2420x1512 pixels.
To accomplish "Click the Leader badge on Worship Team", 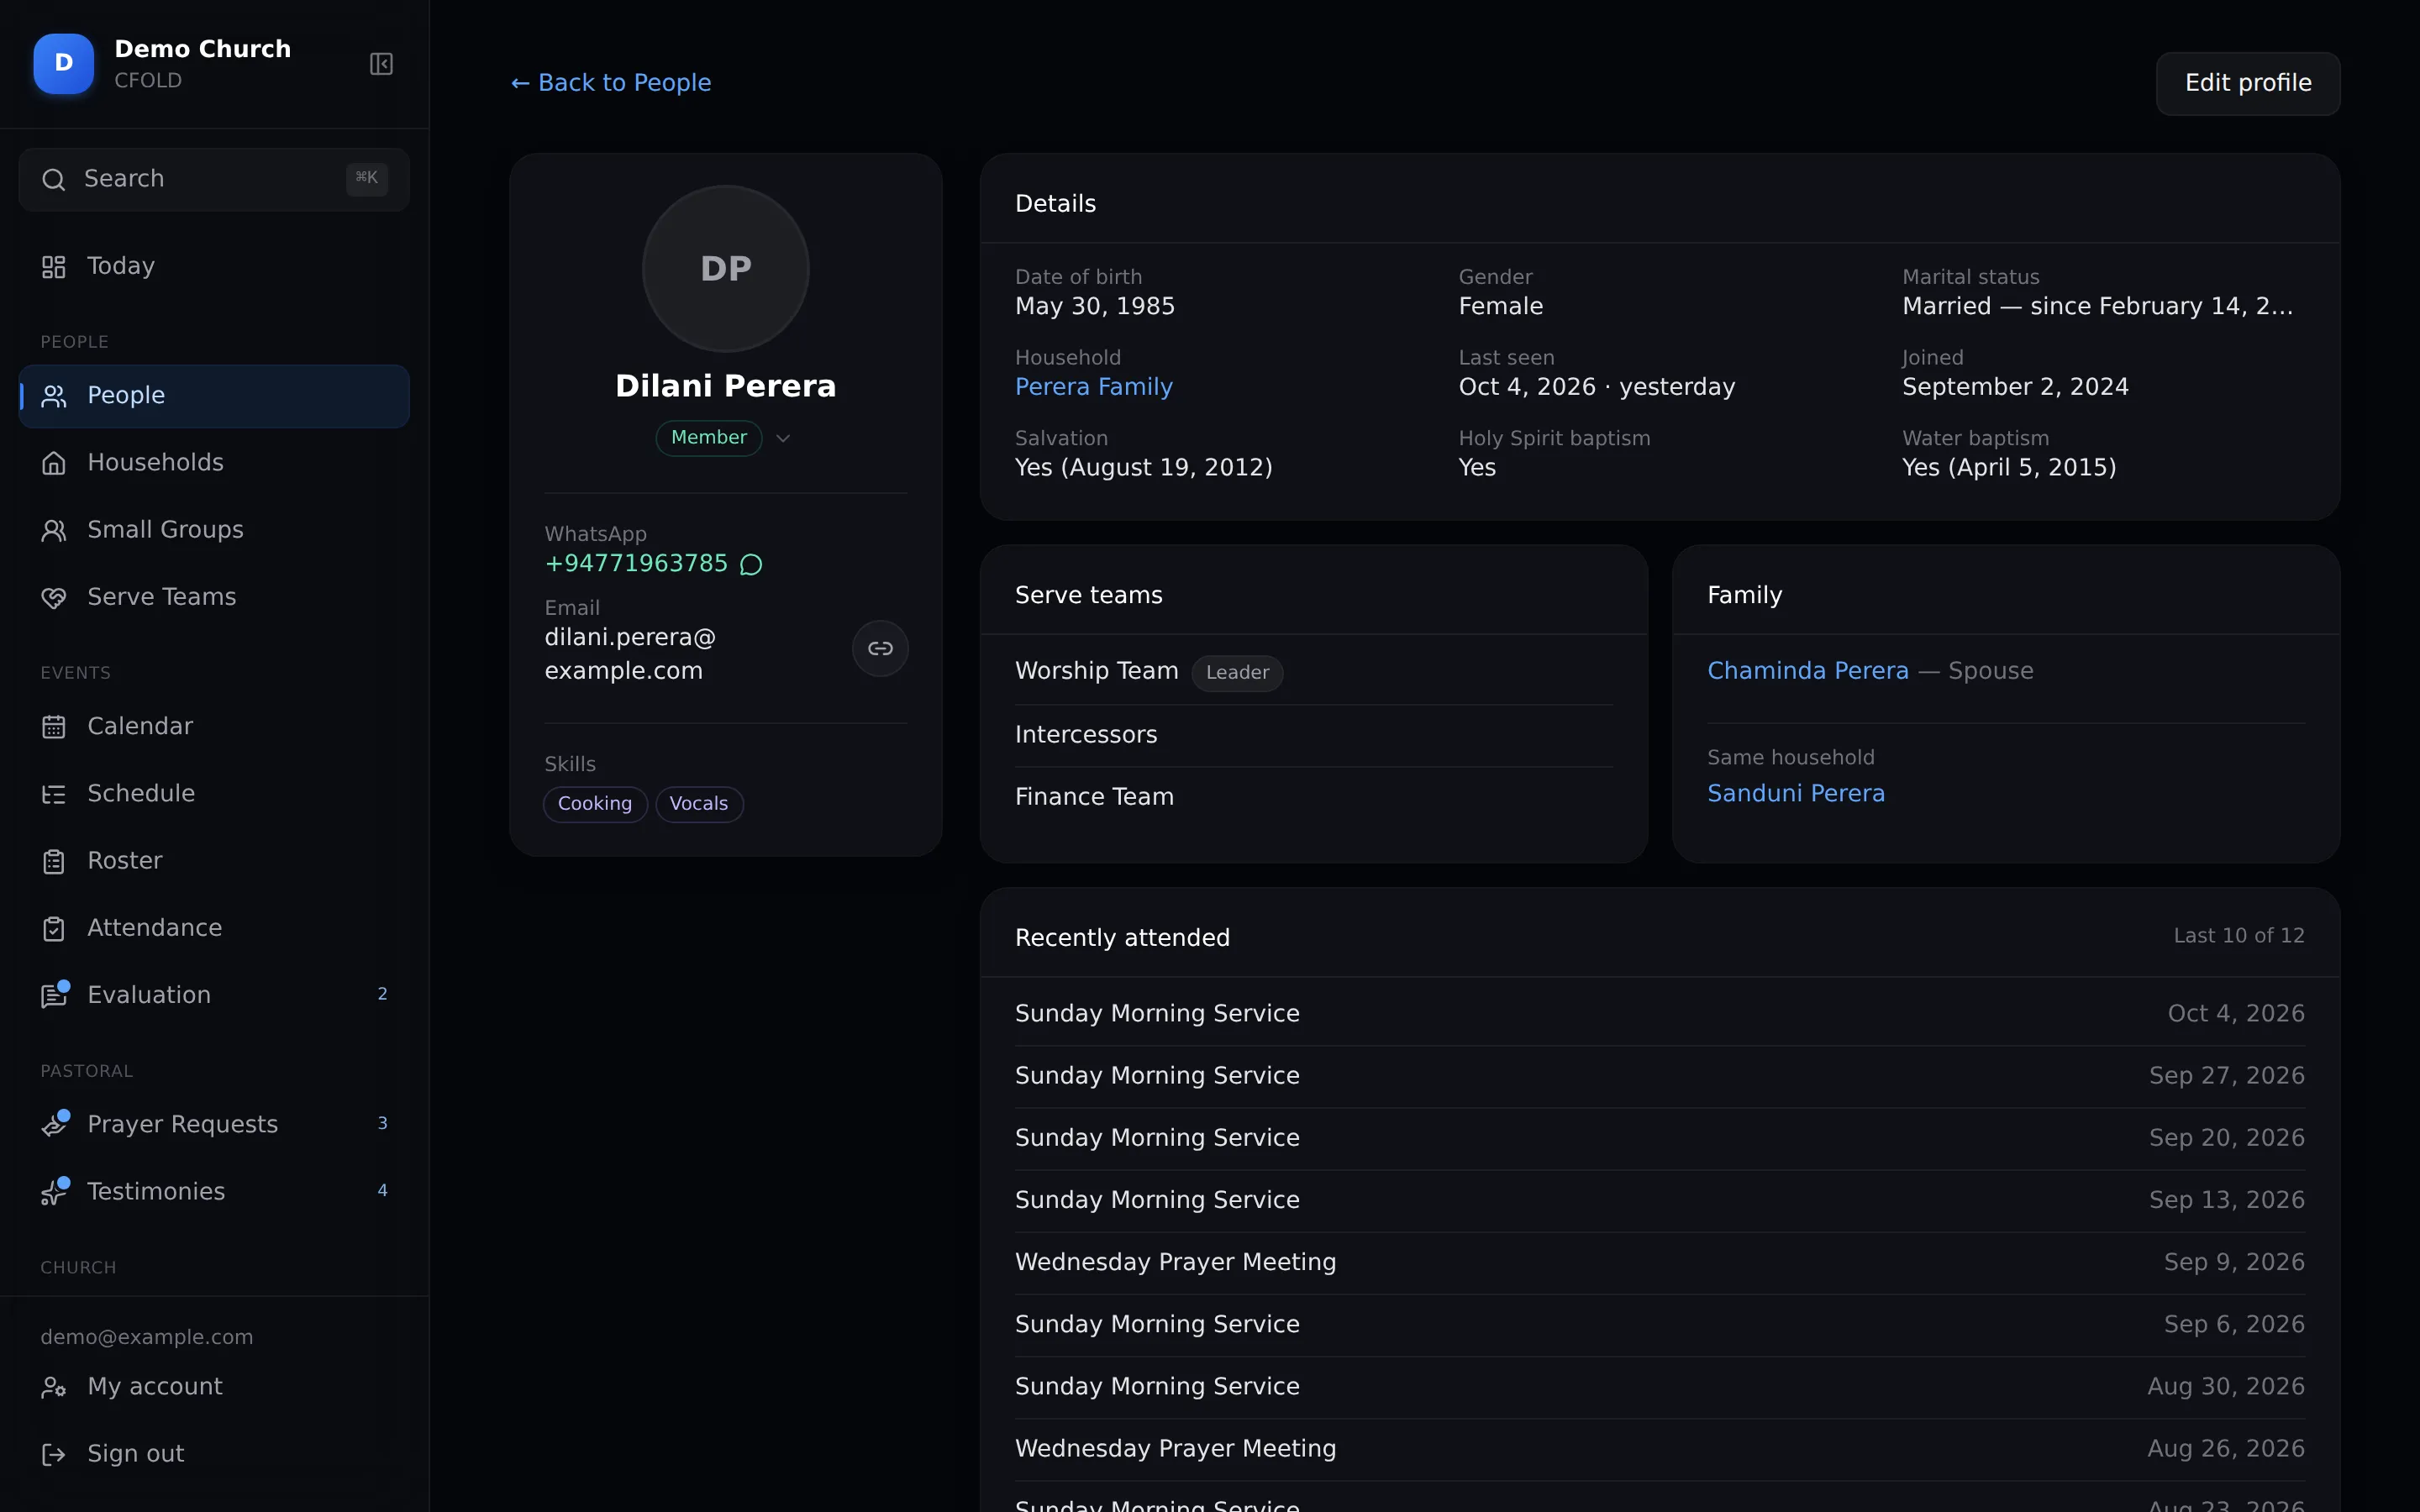I will (x=1237, y=673).
